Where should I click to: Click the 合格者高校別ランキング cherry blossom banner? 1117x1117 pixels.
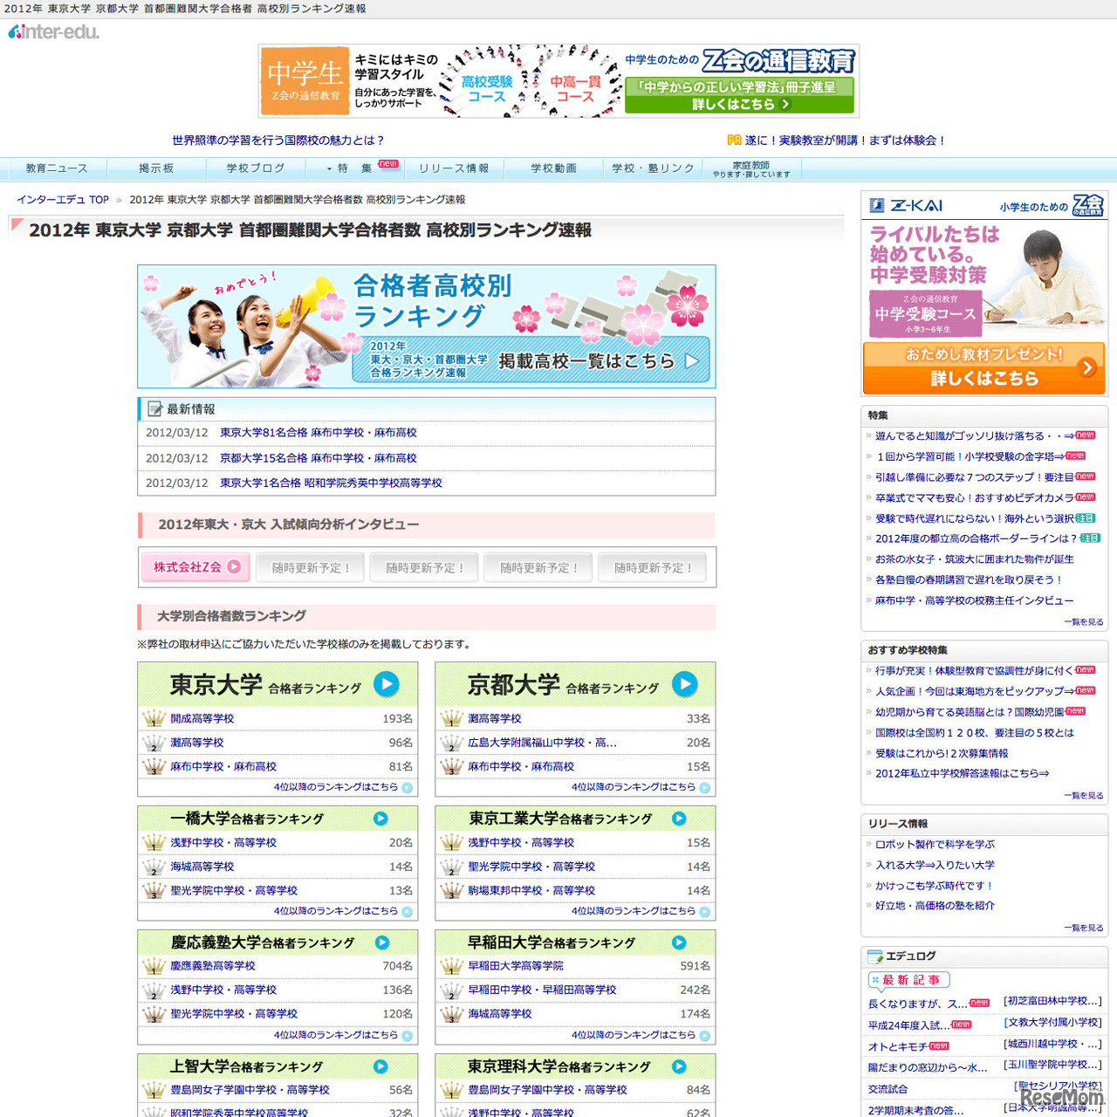(427, 326)
